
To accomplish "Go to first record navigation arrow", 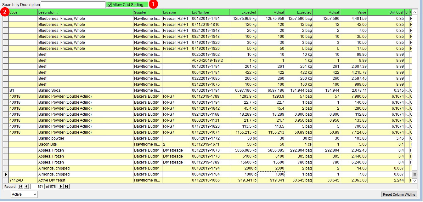I will (21, 187).
